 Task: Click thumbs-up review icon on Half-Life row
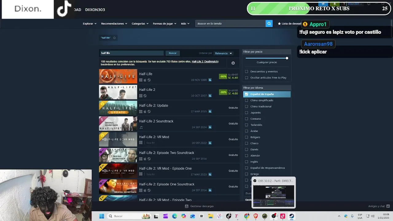(210, 80)
